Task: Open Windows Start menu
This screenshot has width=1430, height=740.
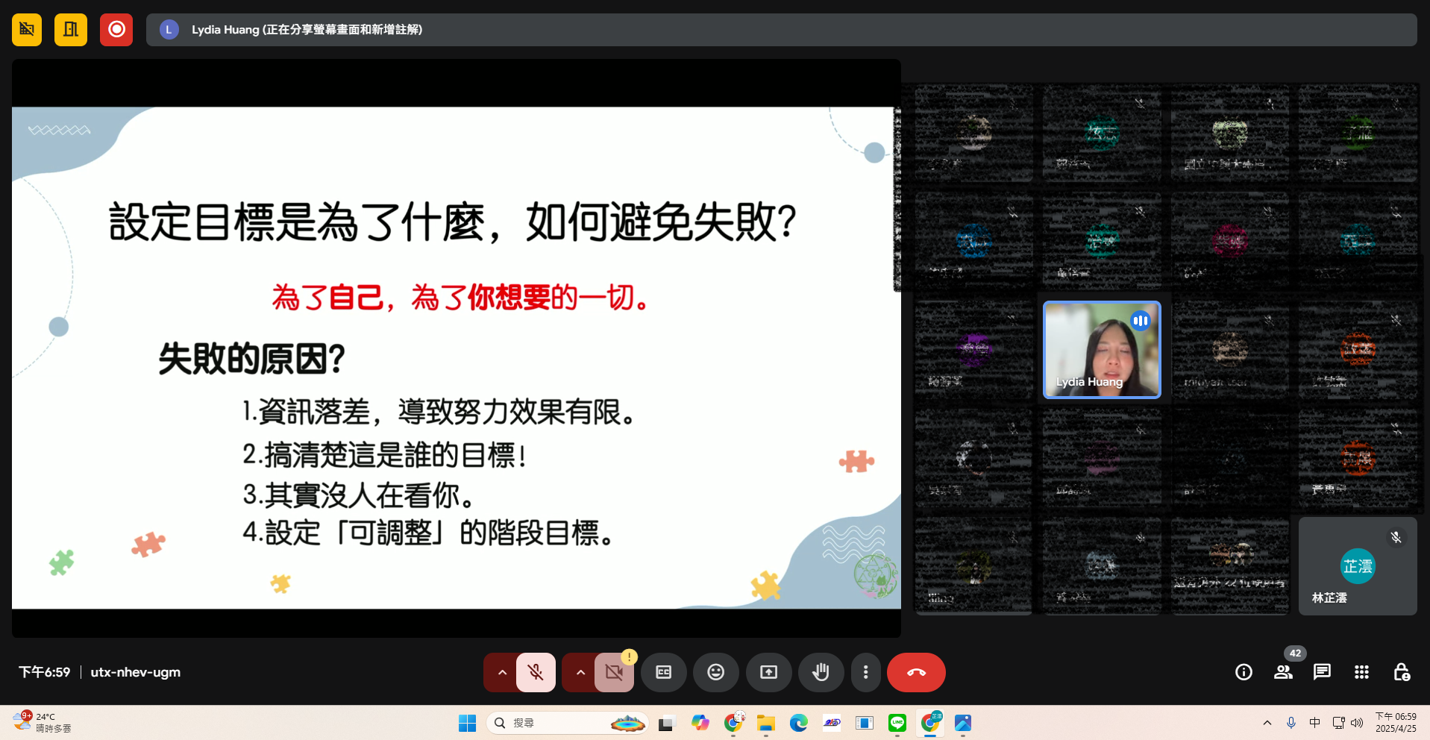Action: click(x=467, y=722)
